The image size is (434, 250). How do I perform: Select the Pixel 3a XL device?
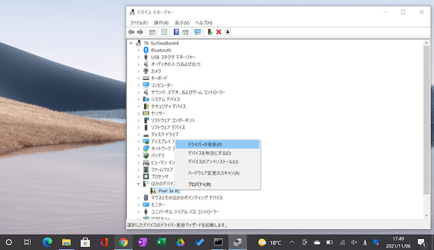(169, 191)
